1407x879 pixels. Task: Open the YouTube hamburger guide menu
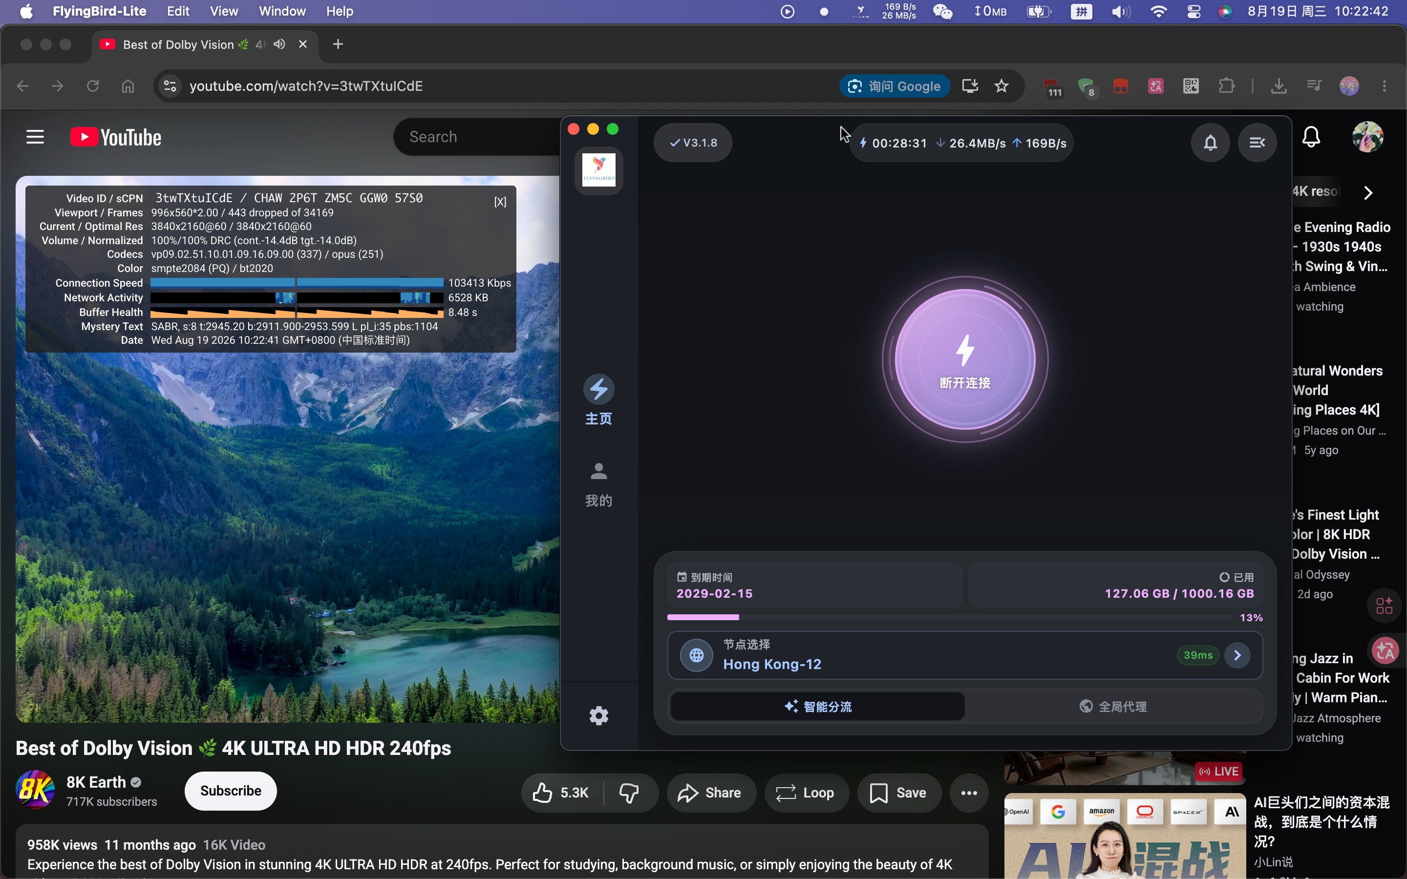pyautogui.click(x=35, y=137)
